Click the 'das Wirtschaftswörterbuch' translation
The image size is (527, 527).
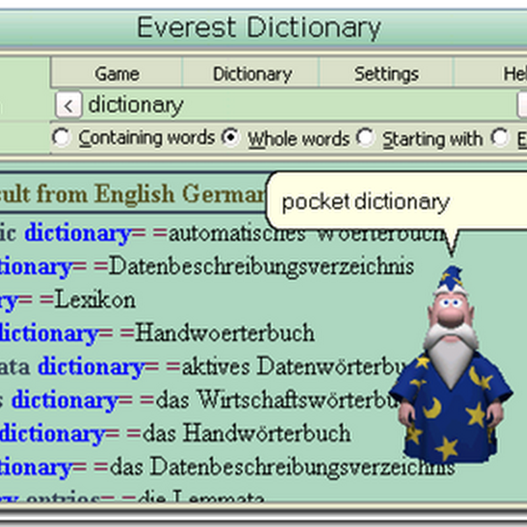[278, 400]
